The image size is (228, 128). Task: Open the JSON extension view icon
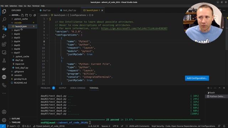(x=4, y=77)
